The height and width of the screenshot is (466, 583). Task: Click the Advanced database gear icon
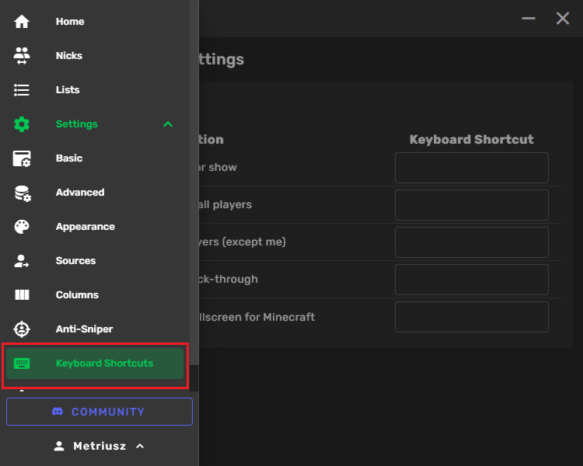(22, 193)
